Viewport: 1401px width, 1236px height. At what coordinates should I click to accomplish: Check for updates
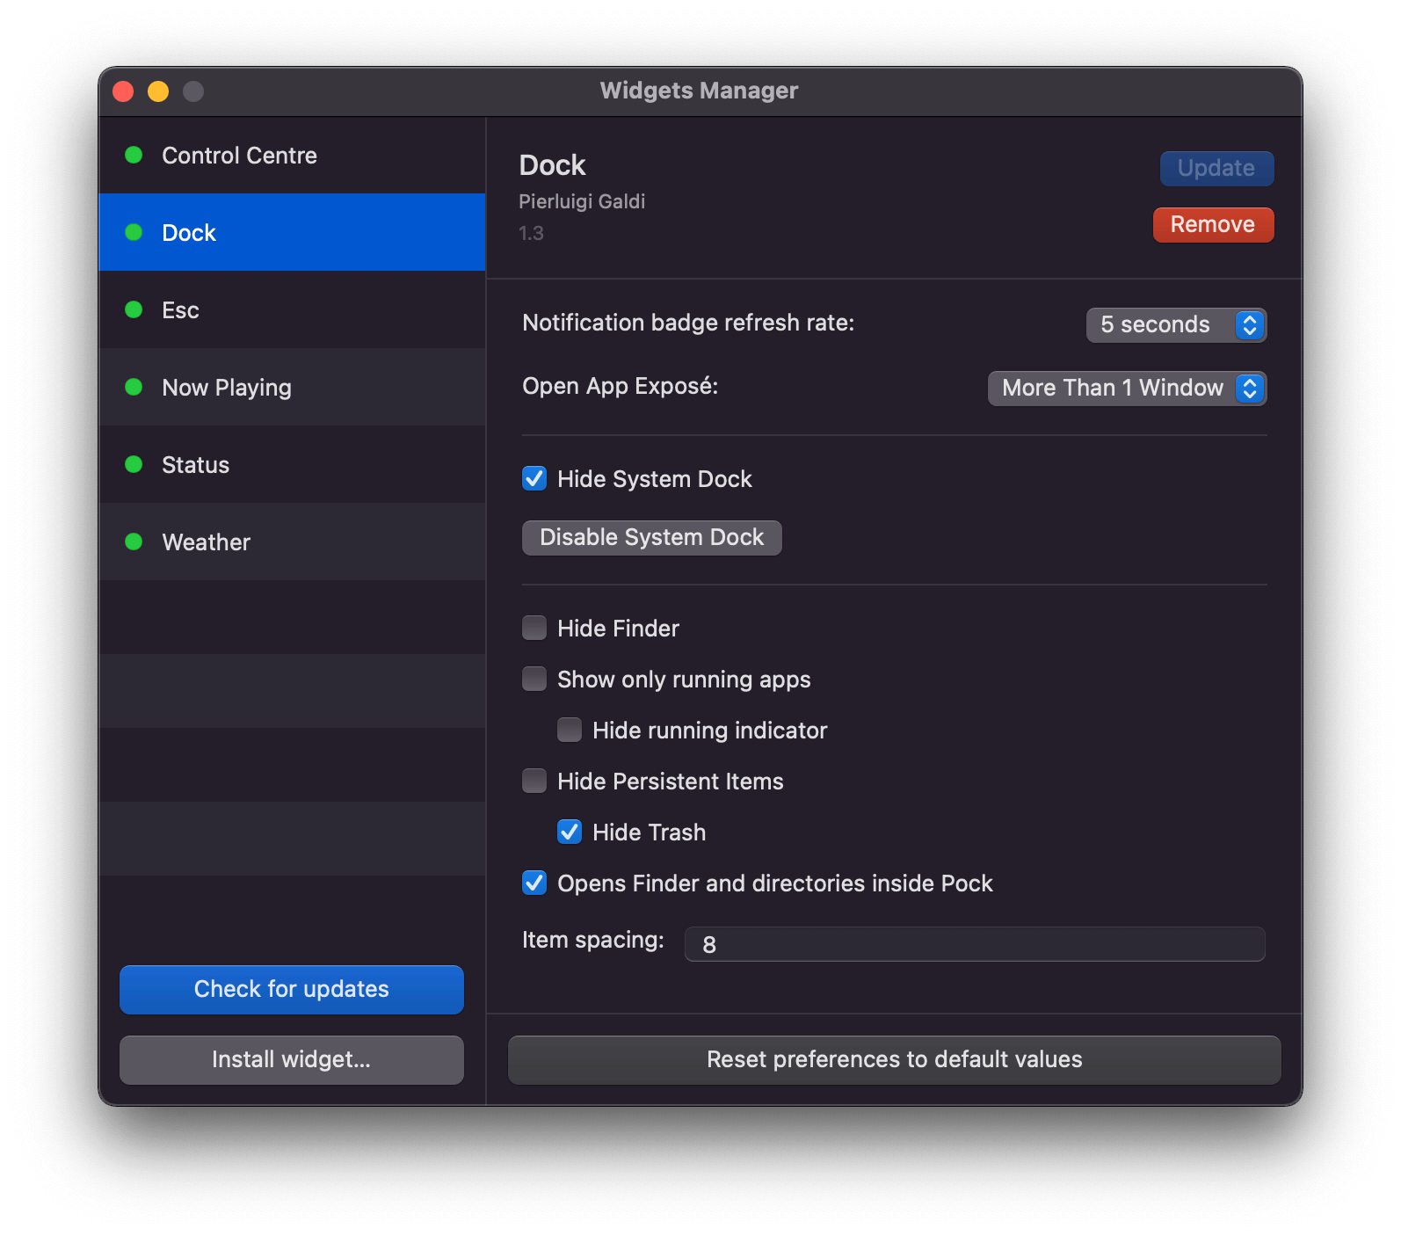pyautogui.click(x=292, y=989)
